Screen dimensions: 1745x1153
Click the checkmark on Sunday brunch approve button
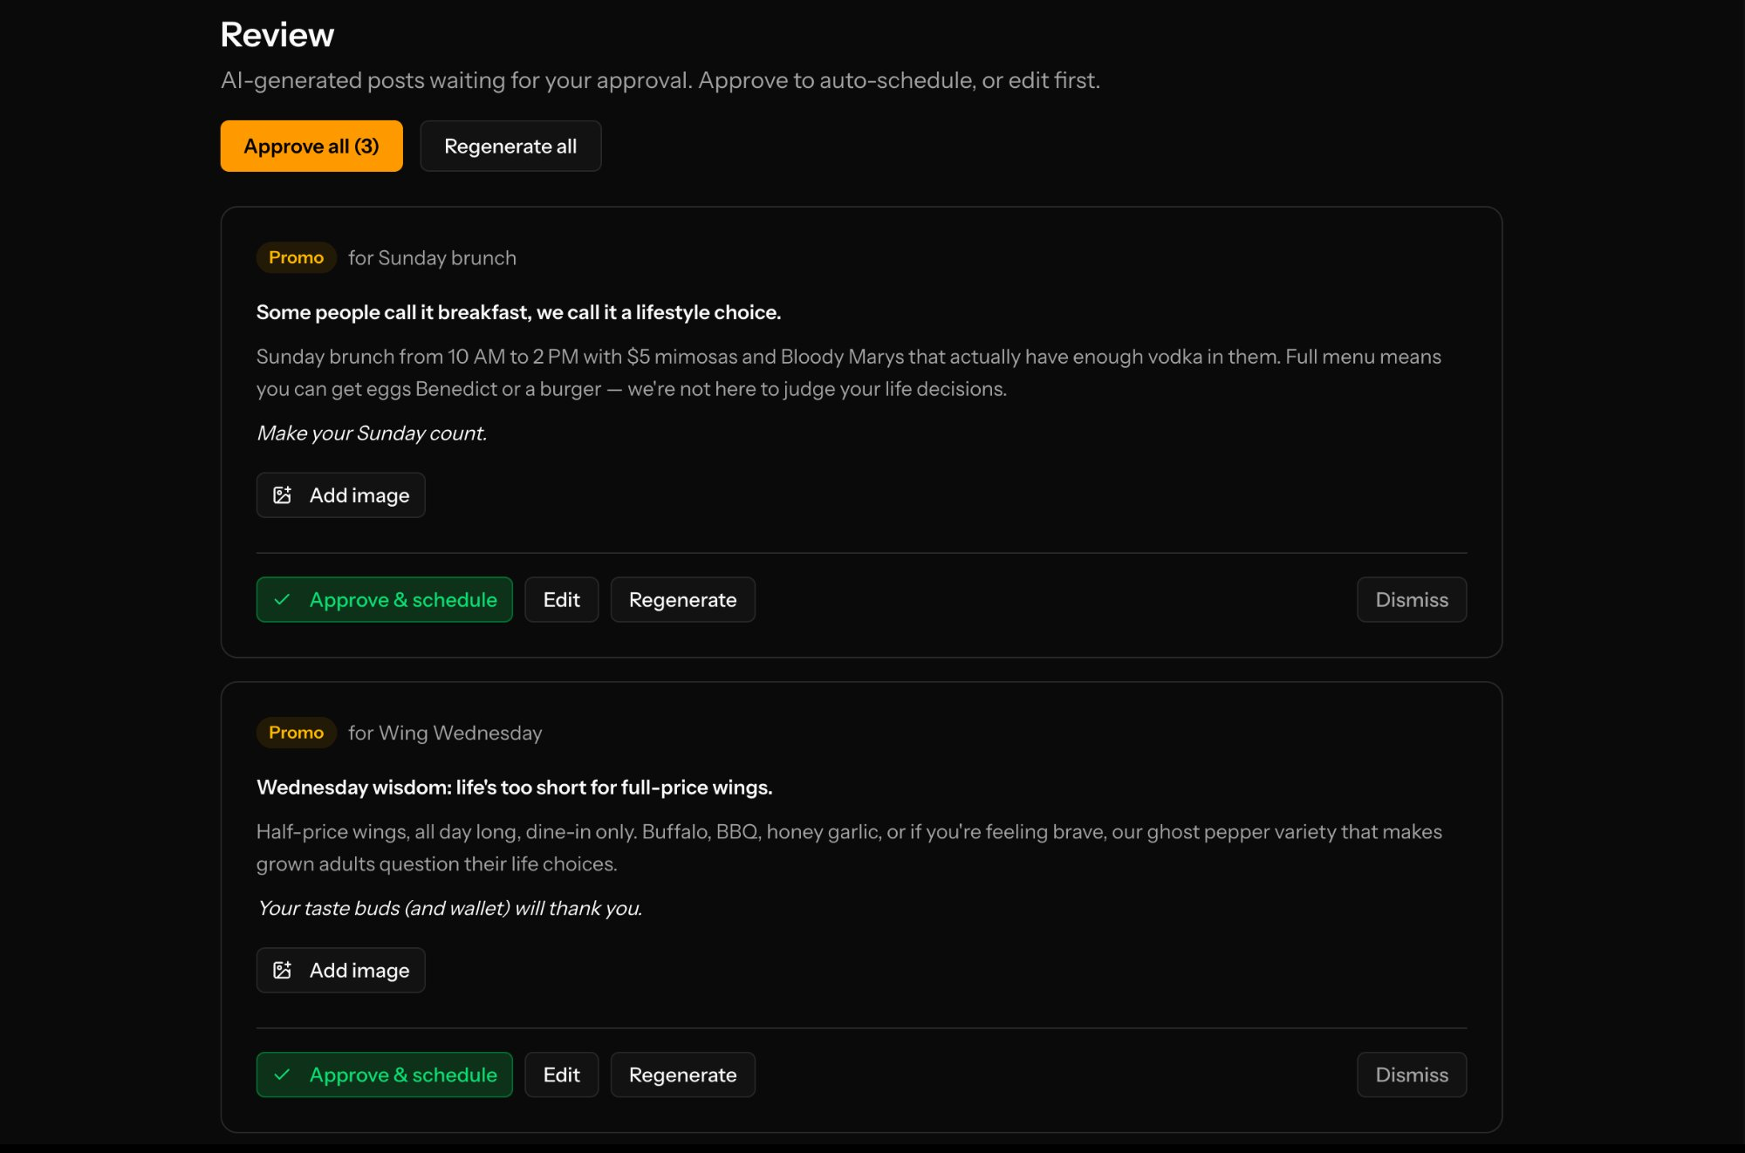(x=281, y=599)
